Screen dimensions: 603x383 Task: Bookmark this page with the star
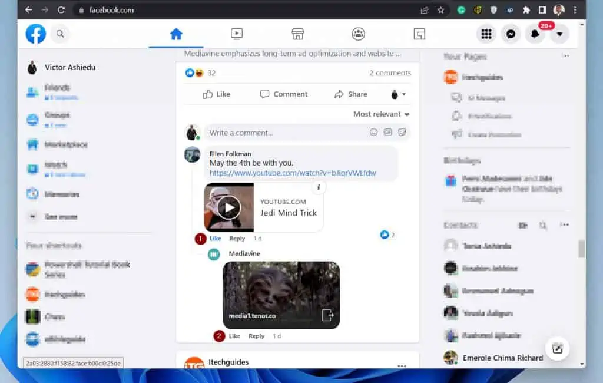click(x=440, y=10)
